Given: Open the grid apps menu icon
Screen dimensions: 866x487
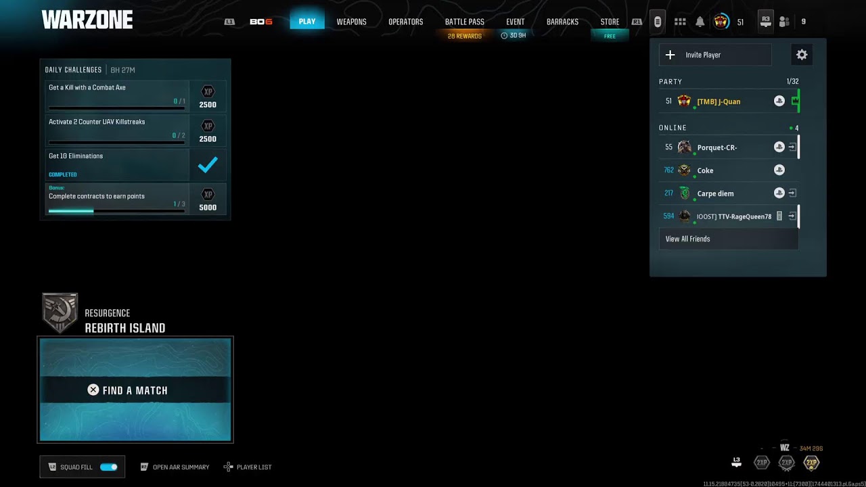Looking at the screenshot, I should (680, 22).
